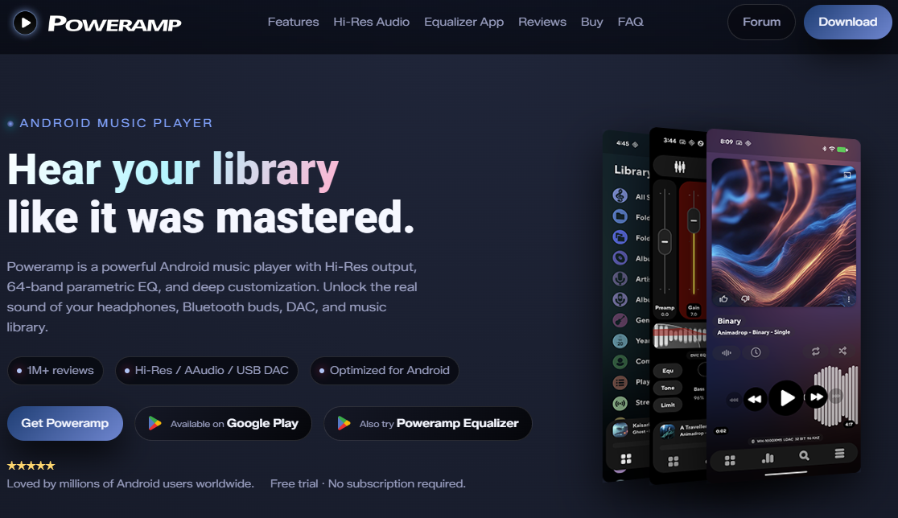
Task: Tap the Artists microphone icon in Library
Action: [620, 278]
